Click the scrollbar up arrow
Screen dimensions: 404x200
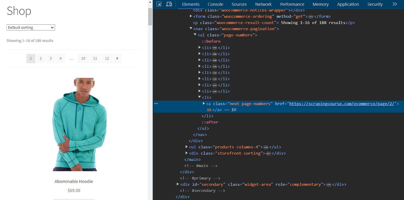click(x=150, y=2)
